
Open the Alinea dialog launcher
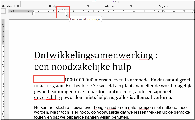(x=131, y=6)
